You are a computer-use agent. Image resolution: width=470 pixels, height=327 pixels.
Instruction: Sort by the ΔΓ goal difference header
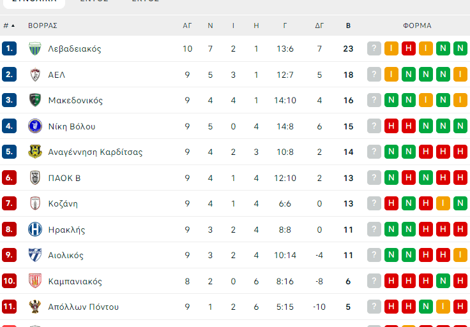(319, 26)
